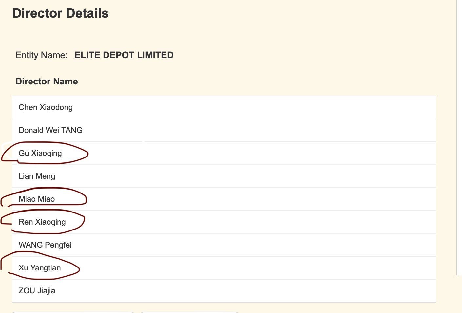The width and height of the screenshot is (462, 313).
Task: Click the Director Name column header
Action: coord(47,81)
